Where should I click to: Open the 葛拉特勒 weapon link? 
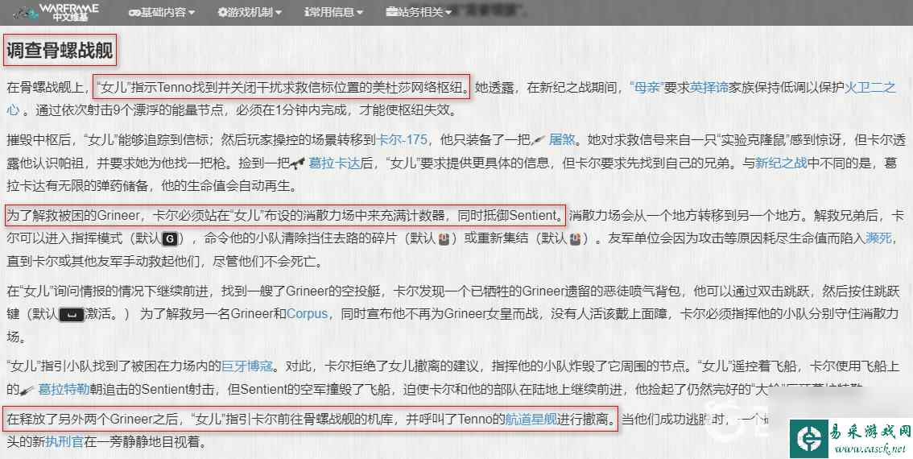[x=64, y=390]
